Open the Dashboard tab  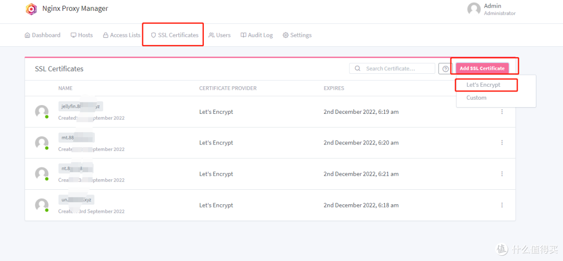coord(43,35)
